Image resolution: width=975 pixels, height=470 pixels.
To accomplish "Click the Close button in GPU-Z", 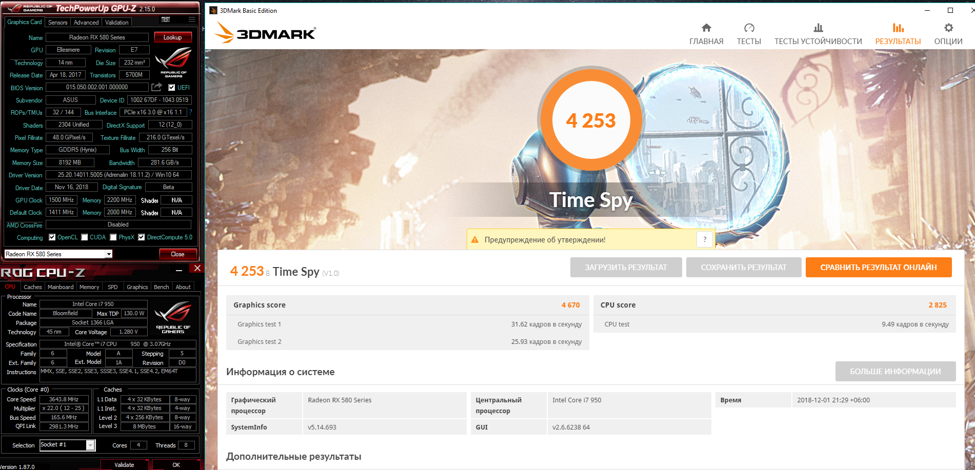I will [x=177, y=254].
